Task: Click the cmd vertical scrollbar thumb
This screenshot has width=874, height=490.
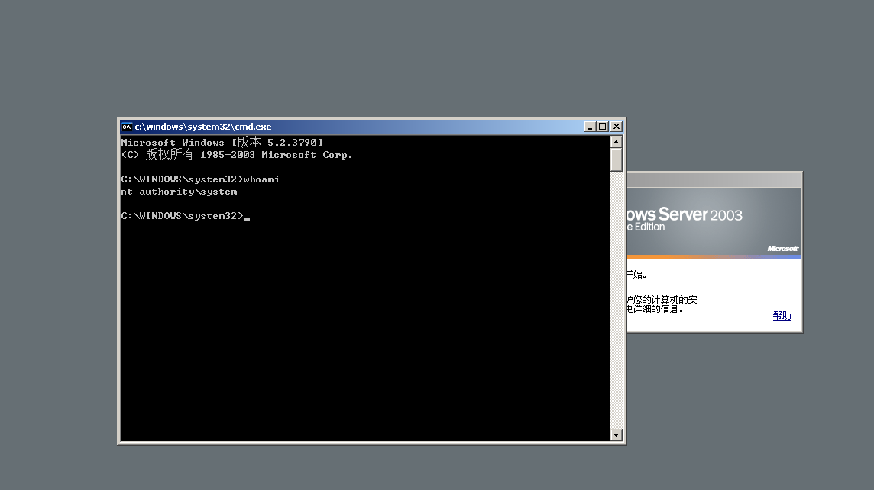Action: tap(616, 160)
